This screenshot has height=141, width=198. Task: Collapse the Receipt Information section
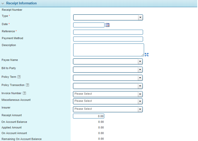(3, 4)
